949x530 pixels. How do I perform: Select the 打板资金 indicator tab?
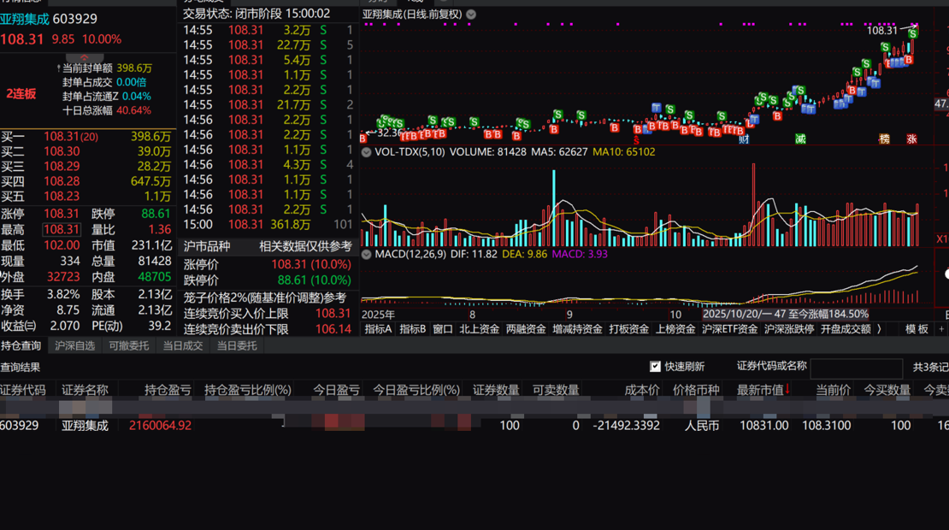(x=629, y=329)
